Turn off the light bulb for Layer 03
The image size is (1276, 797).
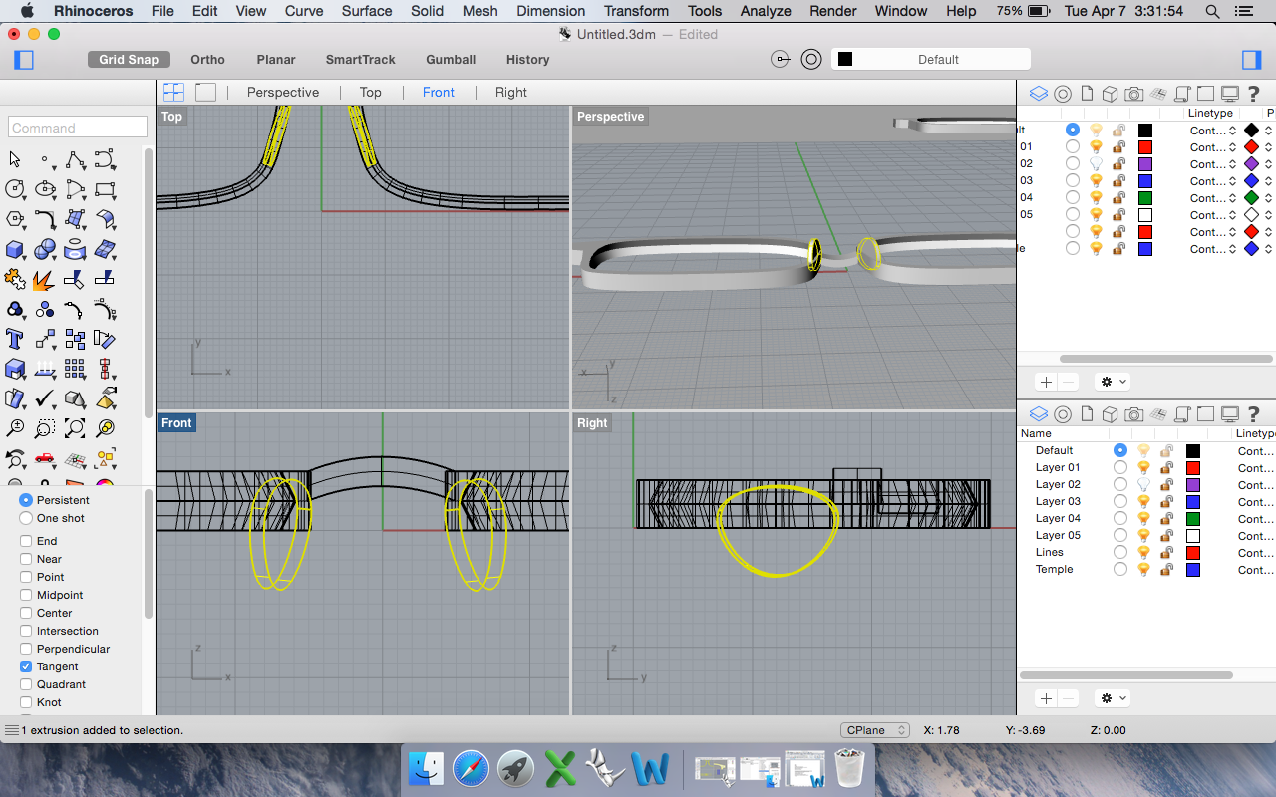[x=1143, y=501]
